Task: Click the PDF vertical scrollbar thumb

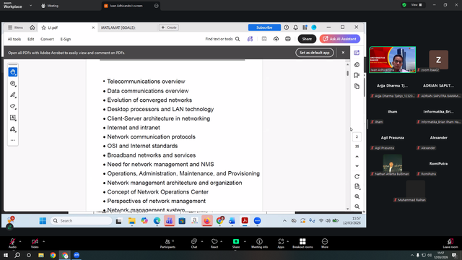Action: (348, 73)
